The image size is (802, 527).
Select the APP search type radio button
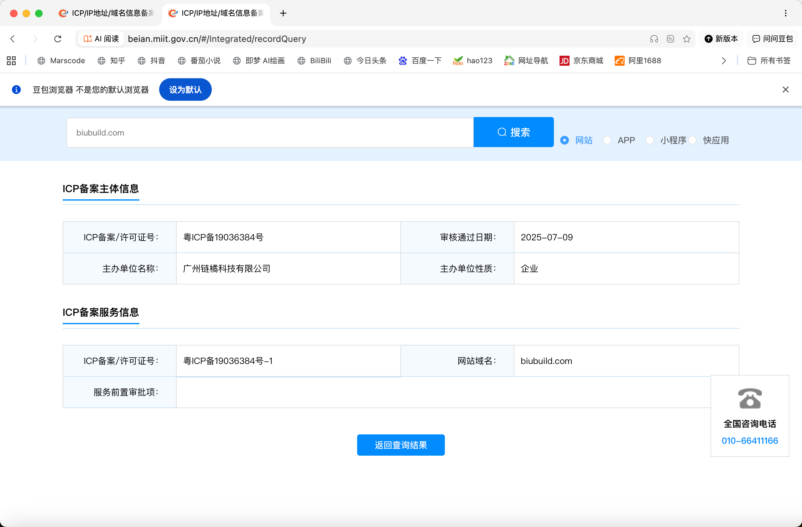click(x=607, y=140)
